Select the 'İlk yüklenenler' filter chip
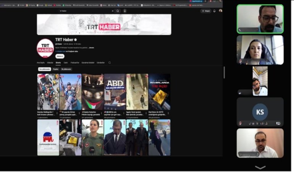294x172 pixels. pyautogui.click(x=66, y=69)
